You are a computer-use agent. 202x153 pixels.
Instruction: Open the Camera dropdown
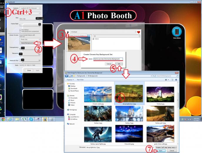pyautogui.click(x=30, y=8)
